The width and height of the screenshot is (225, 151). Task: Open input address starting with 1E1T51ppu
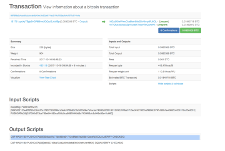pyautogui.click(x=35, y=22)
